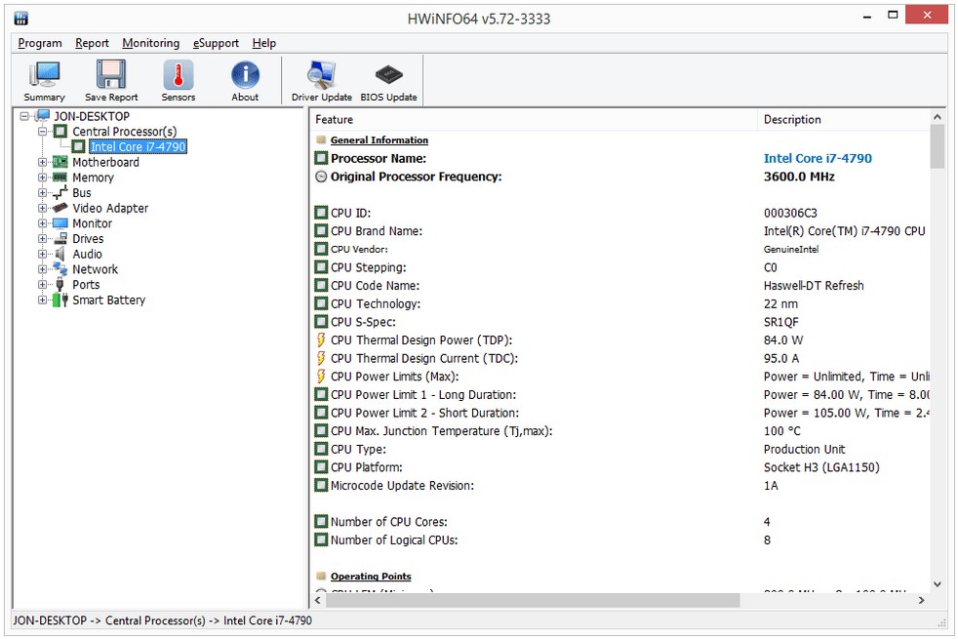Select the CPU S-Spec row
Viewport: 958px width, 639px height.
pyautogui.click(x=620, y=322)
